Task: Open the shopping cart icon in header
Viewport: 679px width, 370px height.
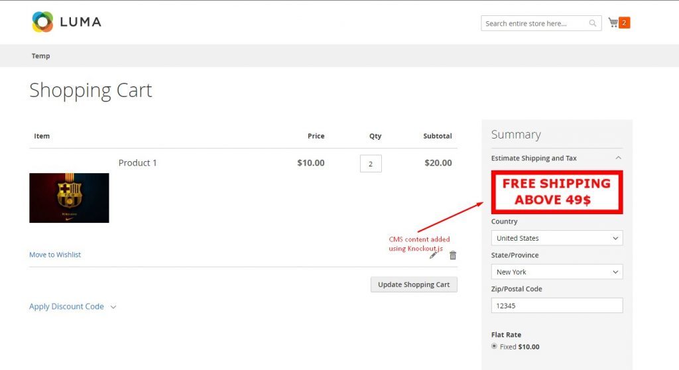Action: click(x=613, y=23)
